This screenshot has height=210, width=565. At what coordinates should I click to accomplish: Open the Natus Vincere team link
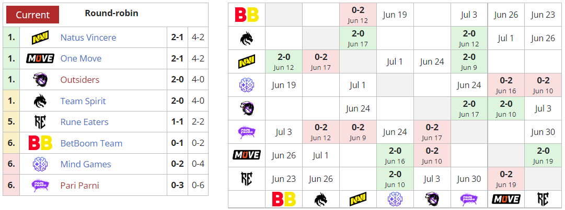click(x=88, y=38)
